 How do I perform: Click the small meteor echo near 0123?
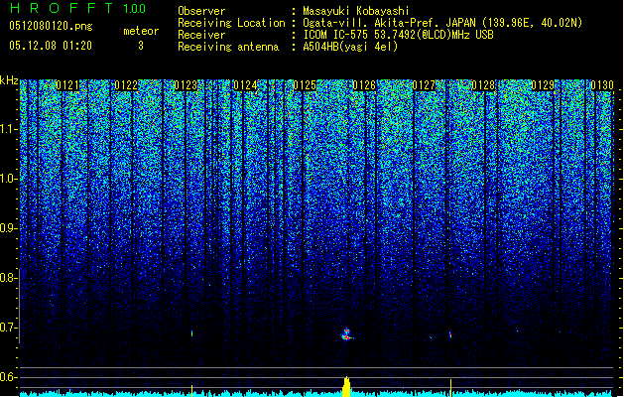191,333
